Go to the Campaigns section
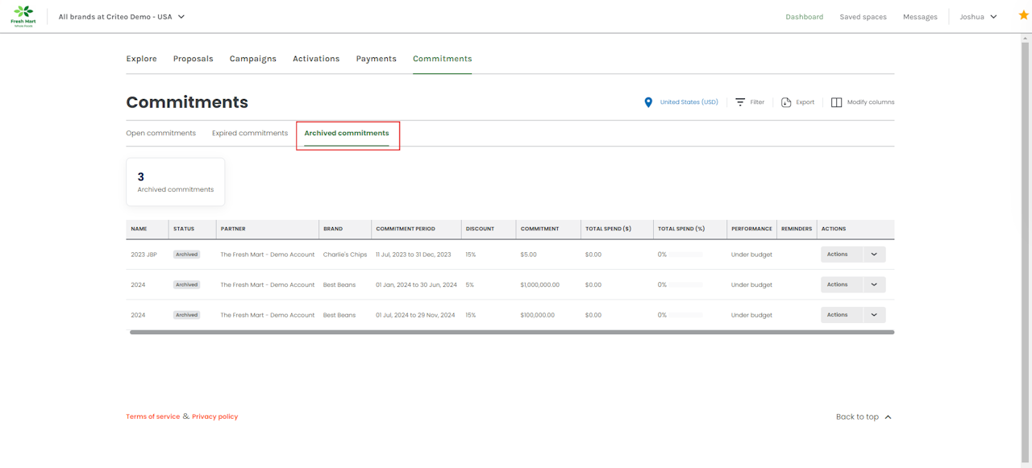Screen dimensions: 1032x468 click(252, 59)
